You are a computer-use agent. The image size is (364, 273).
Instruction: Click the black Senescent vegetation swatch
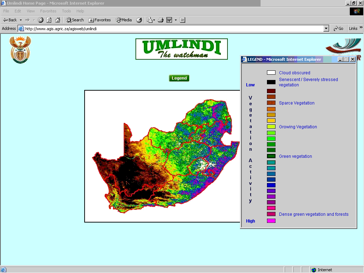[x=271, y=82]
